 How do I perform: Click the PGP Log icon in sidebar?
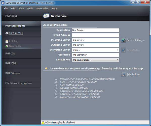7,41
